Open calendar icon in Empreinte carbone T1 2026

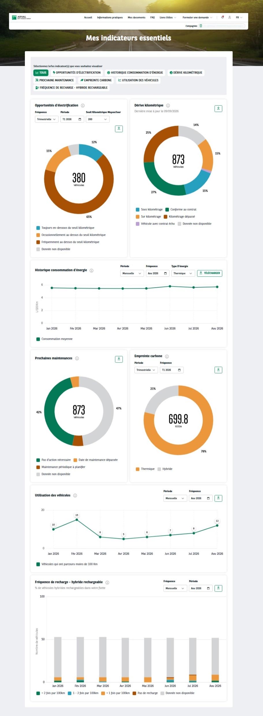click(179, 370)
